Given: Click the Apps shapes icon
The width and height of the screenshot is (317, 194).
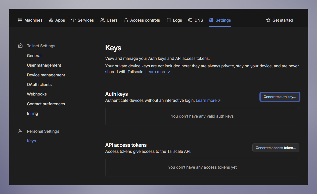Looking at the screenshot, I should click(51, 20).
